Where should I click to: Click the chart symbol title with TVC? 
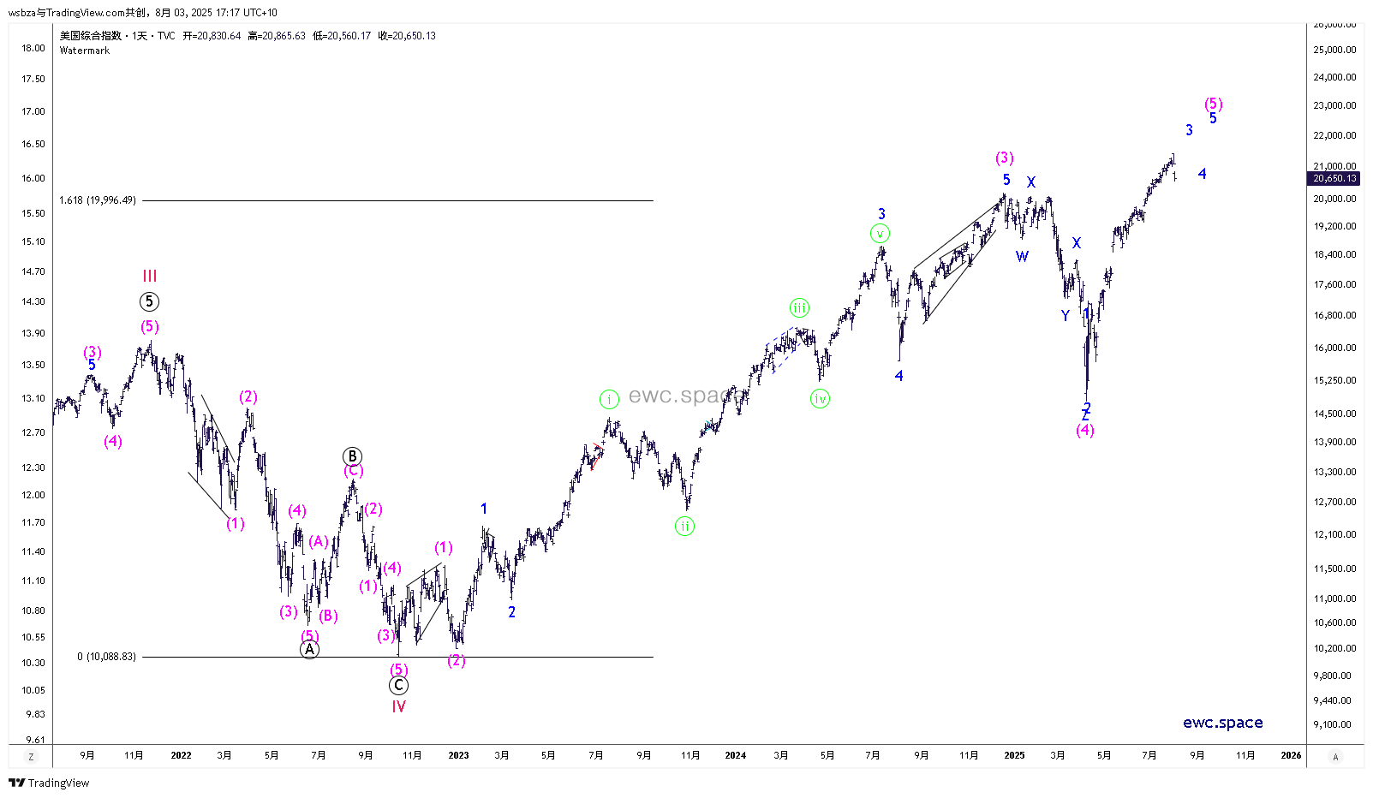(117, 36)
